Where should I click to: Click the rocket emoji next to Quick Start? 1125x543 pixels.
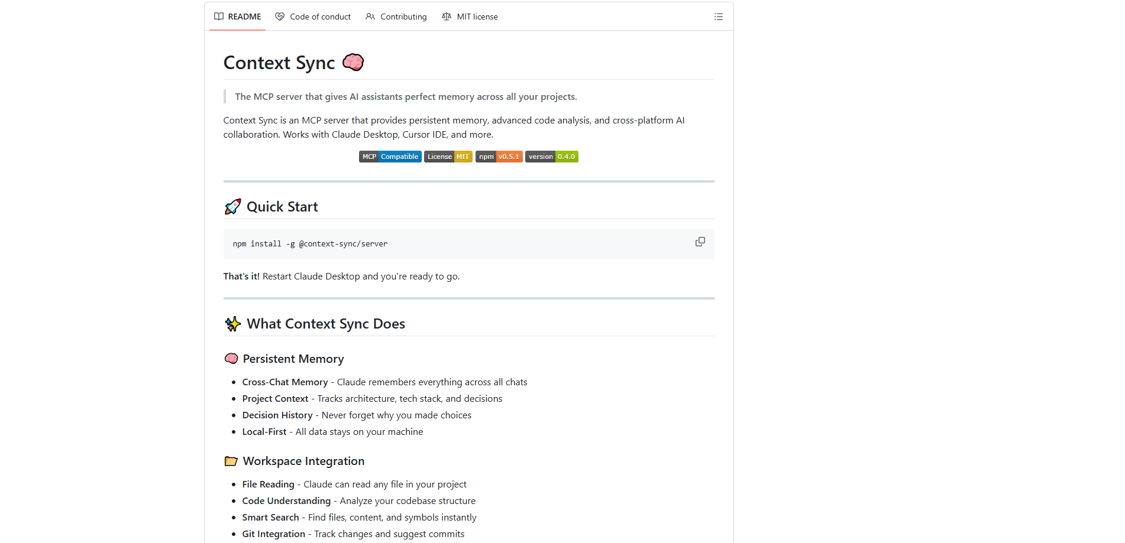click(232, 207)
